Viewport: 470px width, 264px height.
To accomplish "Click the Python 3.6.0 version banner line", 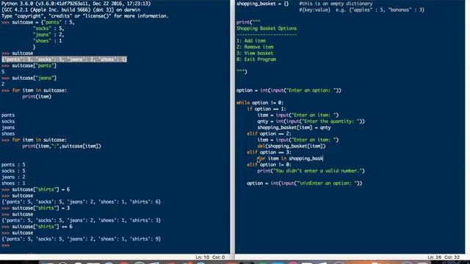I will [x=76, y=4].
